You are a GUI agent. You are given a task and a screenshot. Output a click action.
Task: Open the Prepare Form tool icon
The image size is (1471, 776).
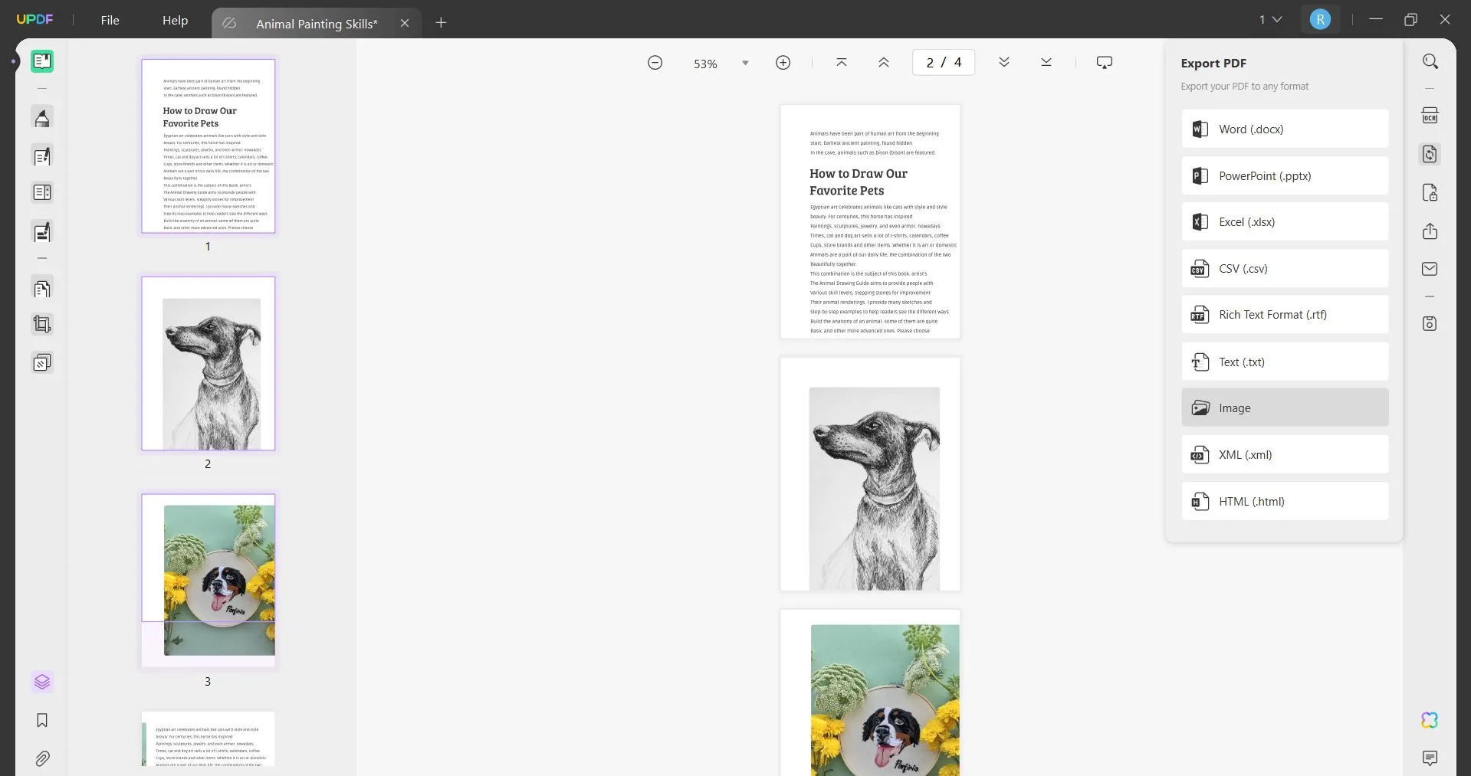42,192
